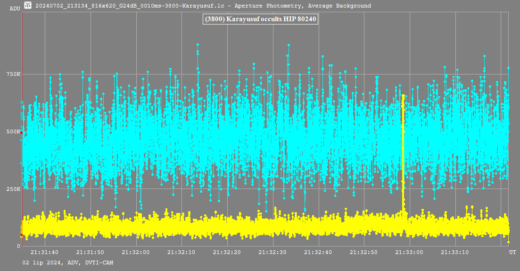Click the 21:32:50 time label
The width and height of the screenshot is (520, 271).
click(x=363, y=253)
